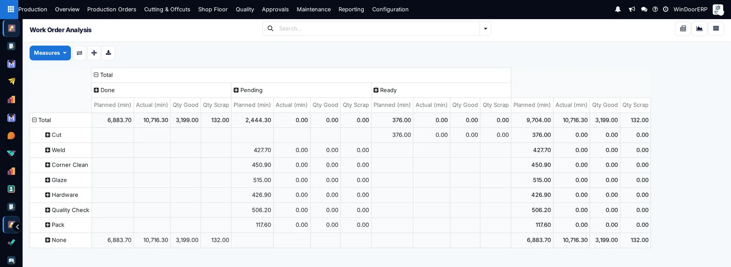Open the search filter options dropdown arrow

485,29
